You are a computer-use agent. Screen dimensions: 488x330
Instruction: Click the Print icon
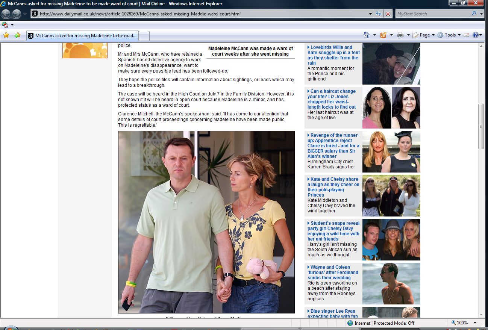pyautogui.click(x=400, y=35)
